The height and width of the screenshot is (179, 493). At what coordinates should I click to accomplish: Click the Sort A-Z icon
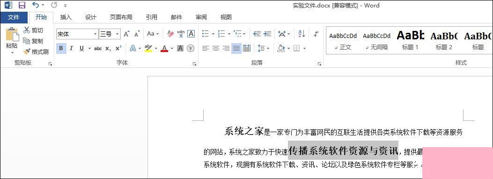pos(302,34)
